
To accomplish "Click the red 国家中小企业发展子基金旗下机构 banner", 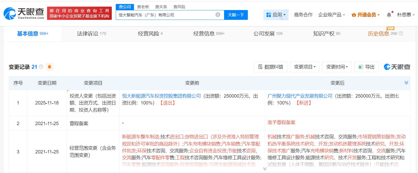I will pos(79,13).
